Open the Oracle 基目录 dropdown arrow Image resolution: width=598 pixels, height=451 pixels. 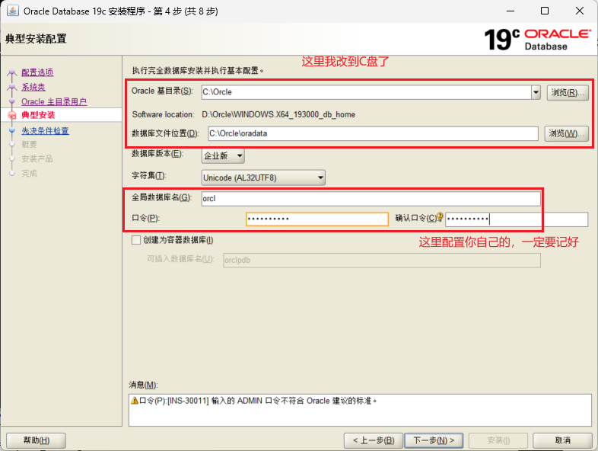[536, 92]
